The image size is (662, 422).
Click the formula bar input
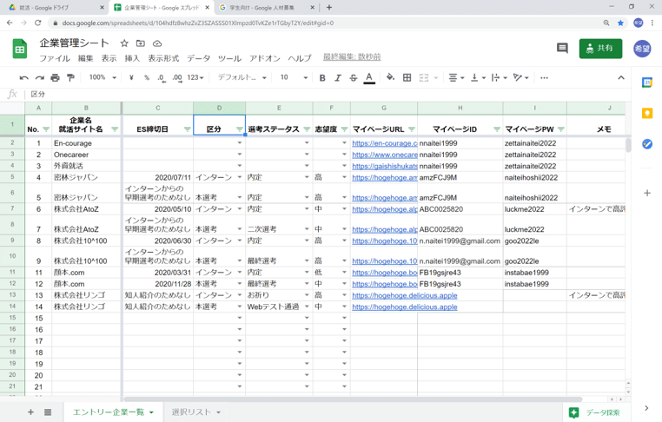(329, 94)
